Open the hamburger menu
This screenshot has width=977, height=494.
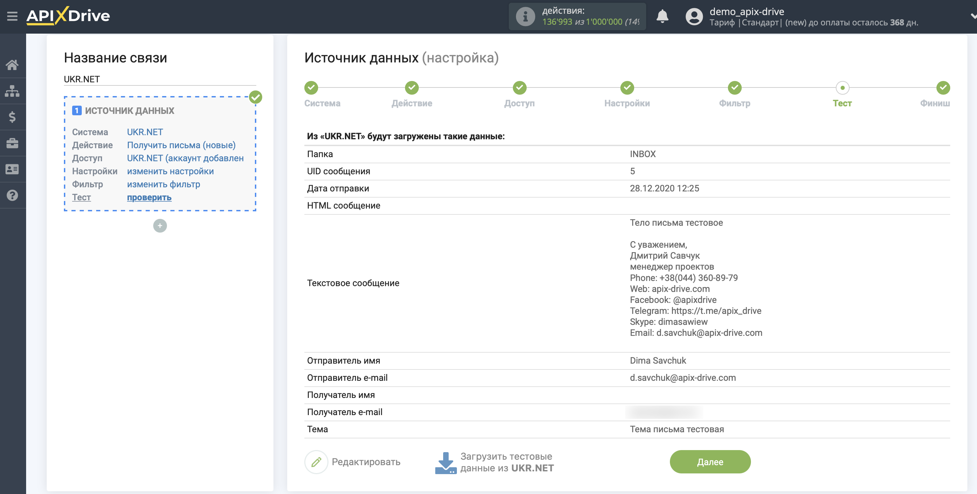click(12, 16)
